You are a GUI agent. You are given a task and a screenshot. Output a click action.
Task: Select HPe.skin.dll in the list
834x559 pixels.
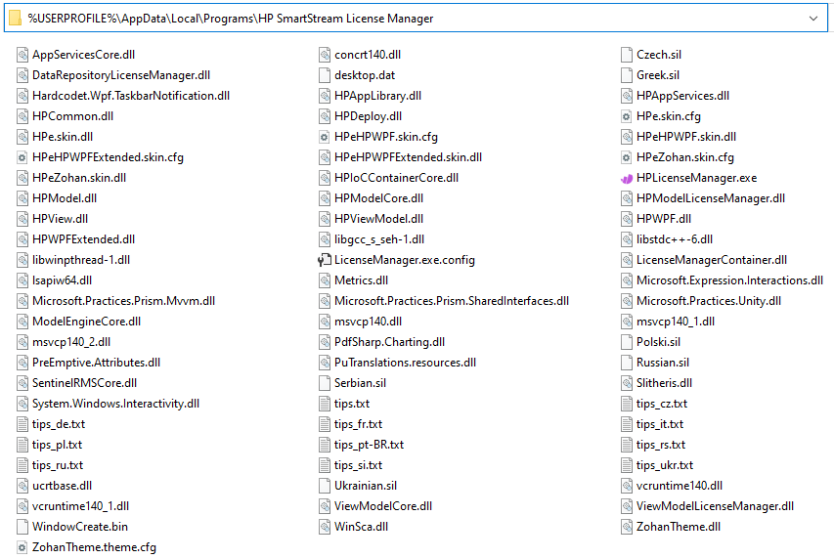click(x=63, y=137)
